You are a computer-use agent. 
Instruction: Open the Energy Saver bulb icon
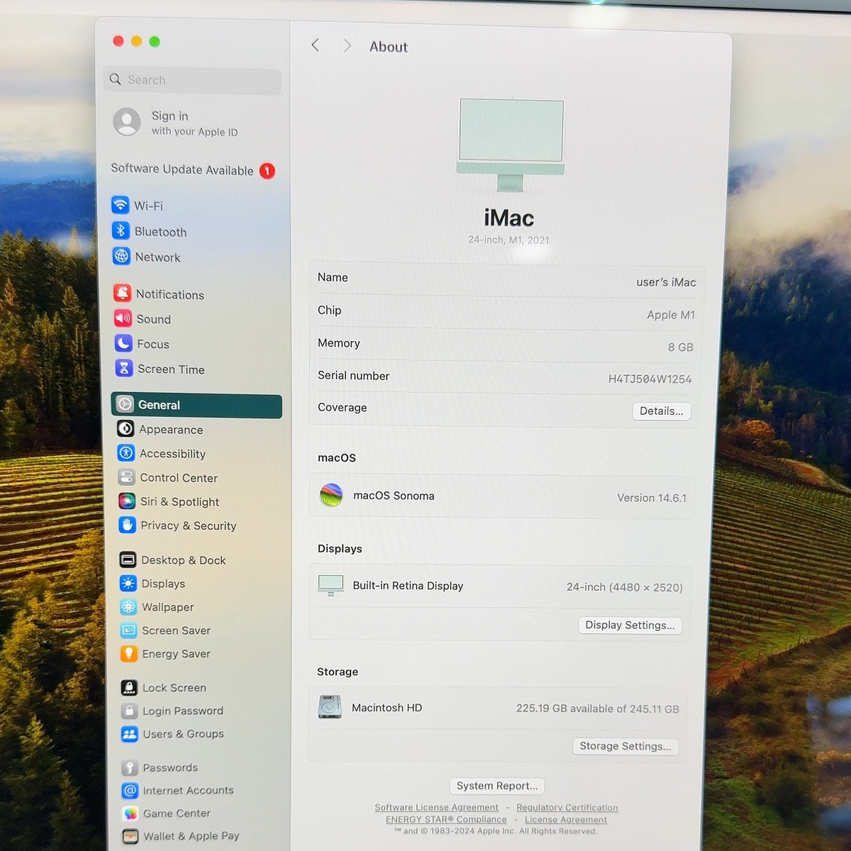(129, 653)
